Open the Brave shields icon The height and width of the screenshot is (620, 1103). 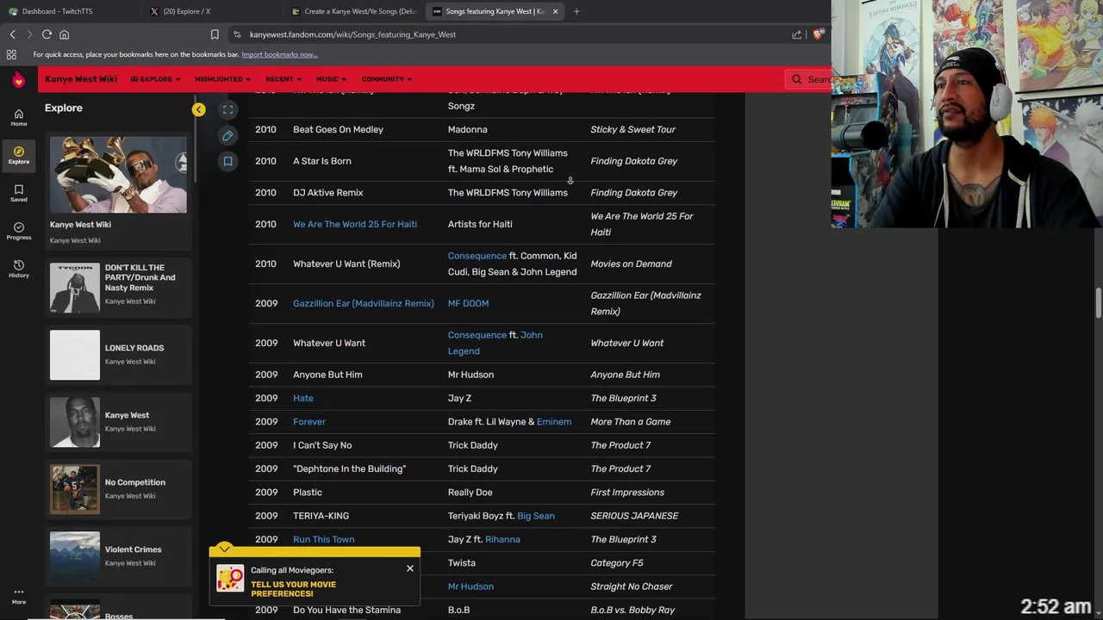click(817, 34)
